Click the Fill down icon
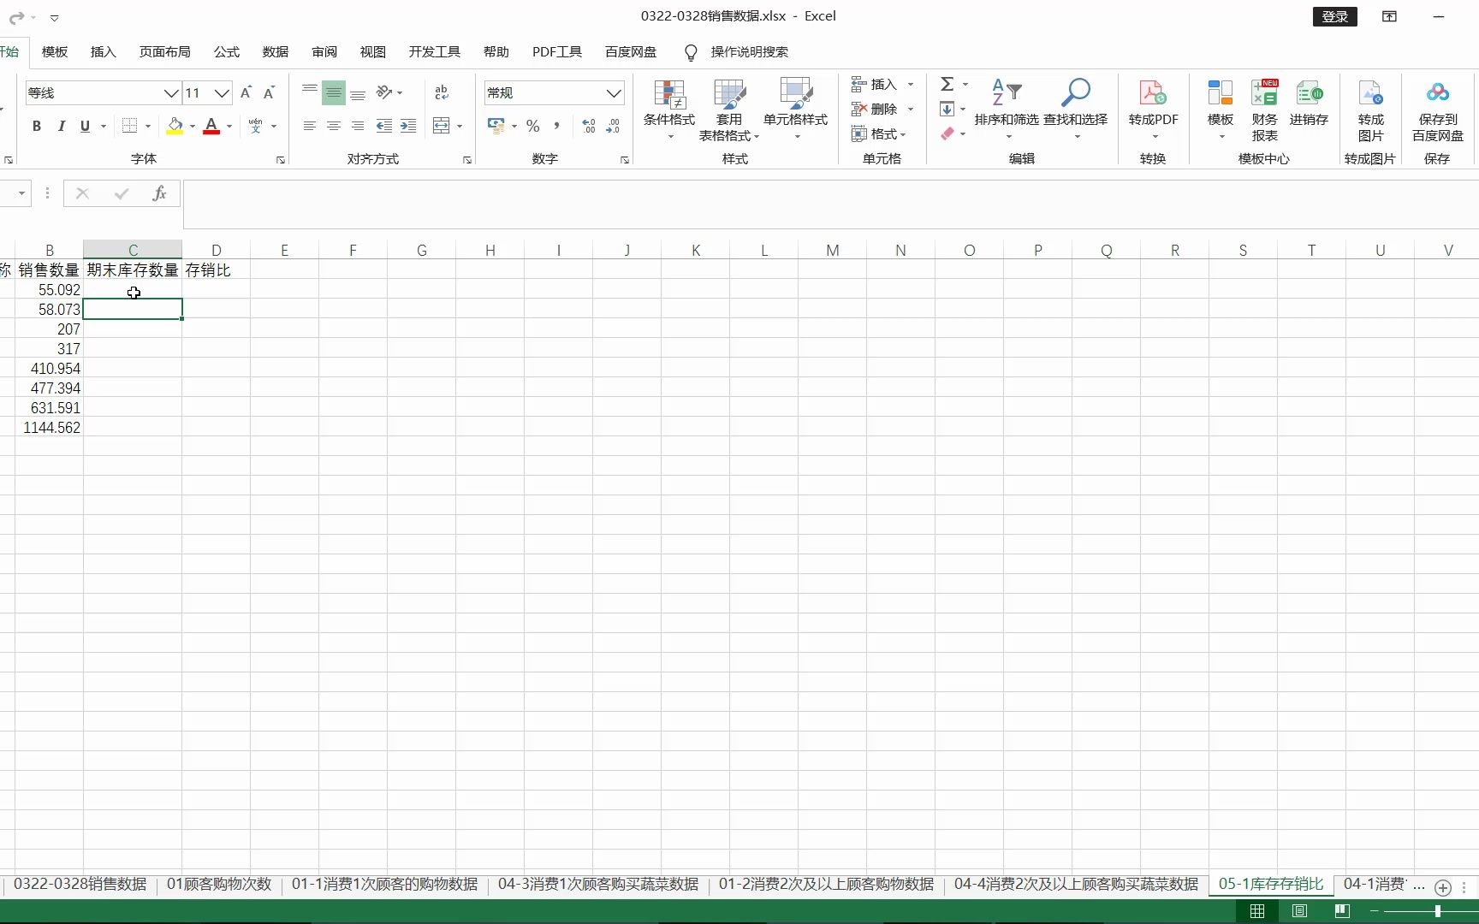The height and width of the screenshot is (924, 1479). coord(947,109)
